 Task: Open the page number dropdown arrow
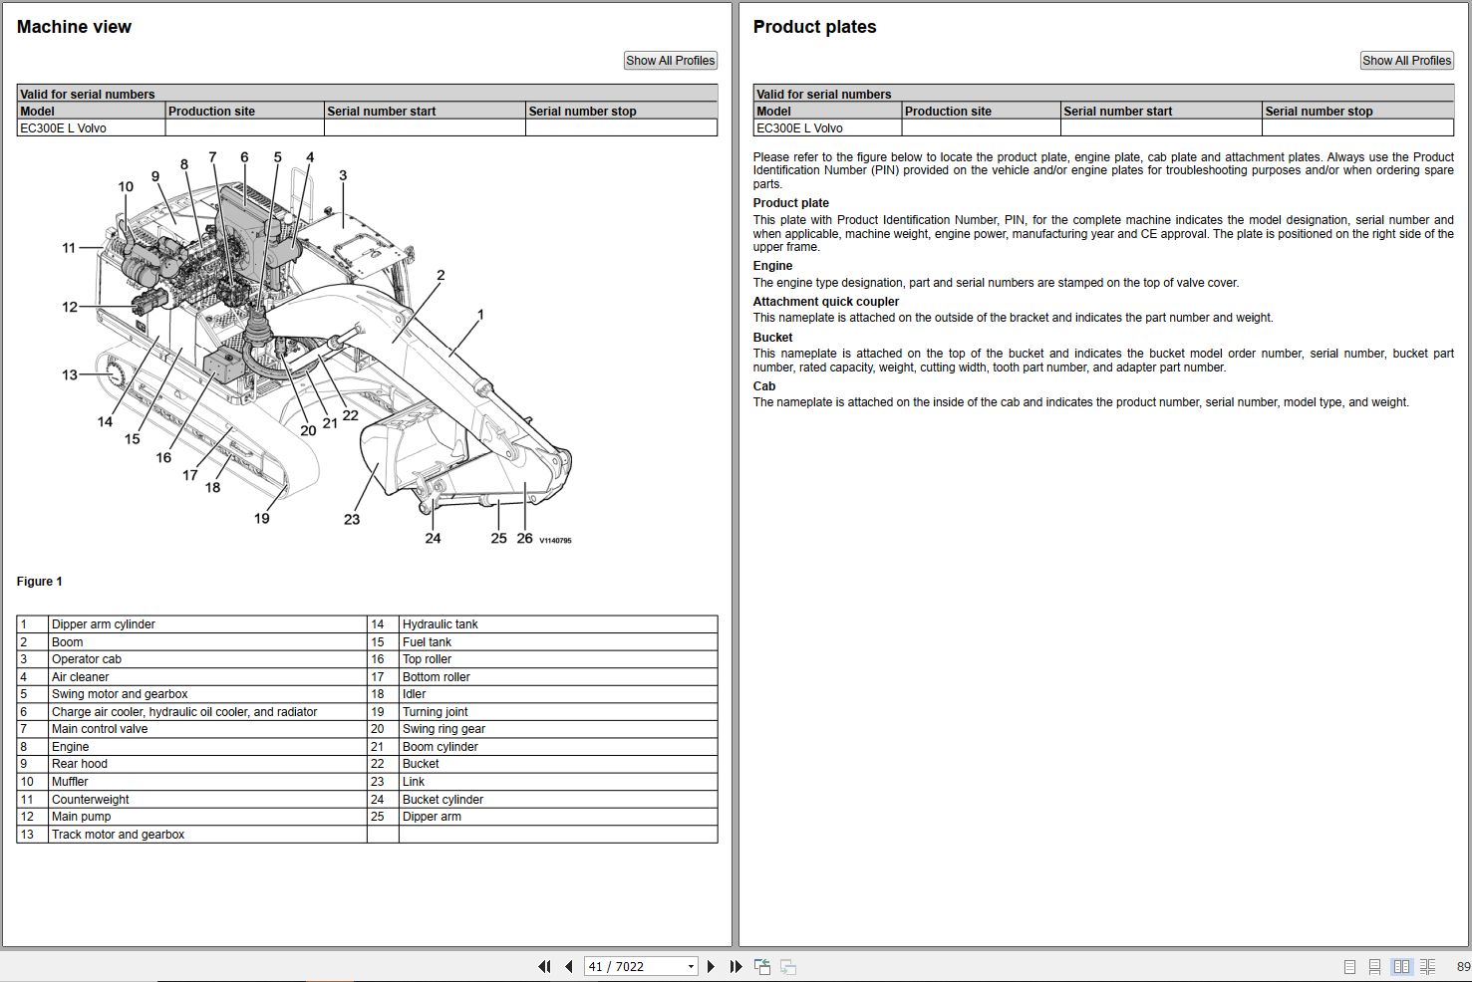[691, 967]
